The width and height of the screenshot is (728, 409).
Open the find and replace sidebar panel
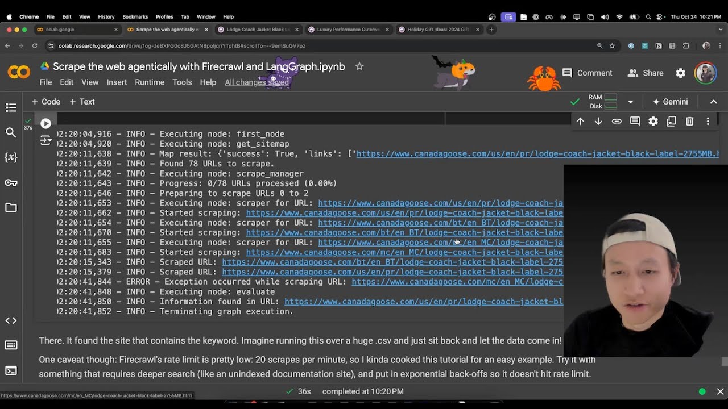tap(11, 132)
